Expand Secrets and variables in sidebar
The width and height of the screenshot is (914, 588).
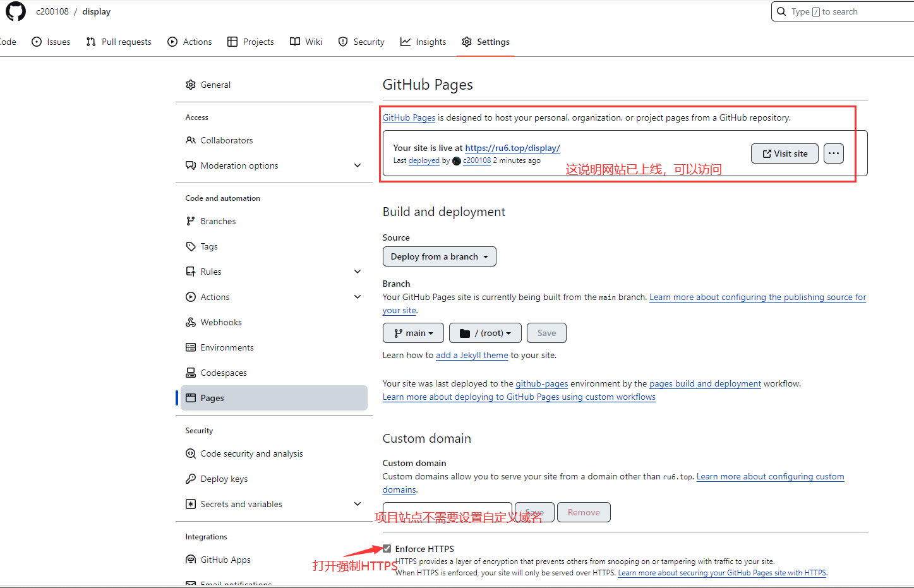click(358, 504)
